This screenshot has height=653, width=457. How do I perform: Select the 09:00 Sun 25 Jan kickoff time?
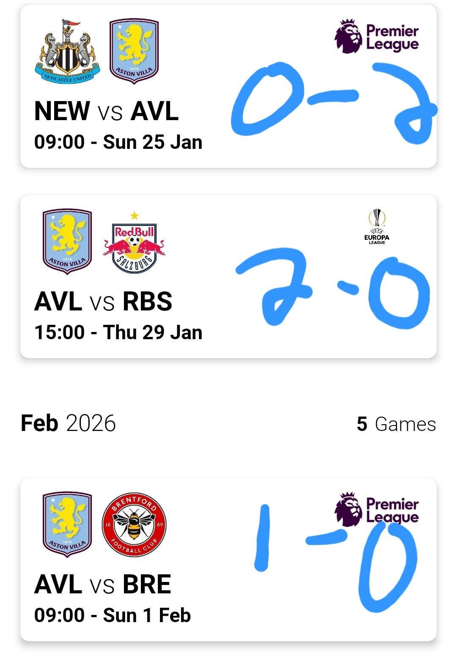pos(118,142)
